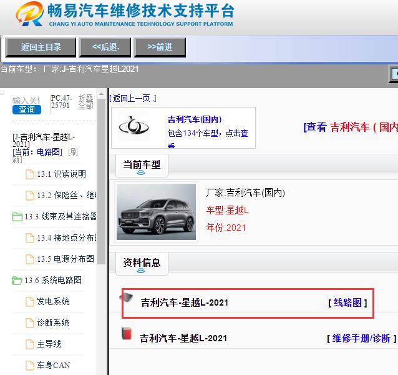Viewport: 398px width, 375px height.
Task: Open the 维修手册/诊断 link
Action: (361, 338)
